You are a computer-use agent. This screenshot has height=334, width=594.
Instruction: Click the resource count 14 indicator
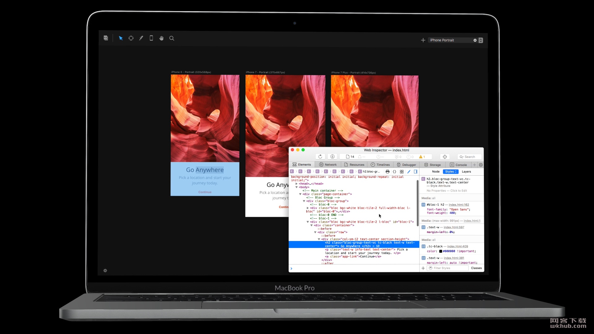350,157
